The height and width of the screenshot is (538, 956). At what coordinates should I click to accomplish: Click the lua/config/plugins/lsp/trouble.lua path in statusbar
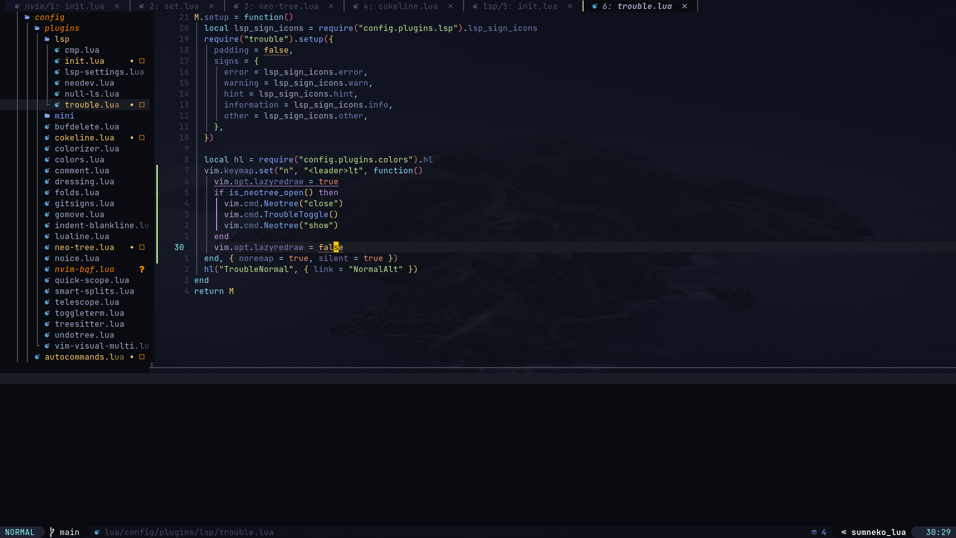[189, 532]
